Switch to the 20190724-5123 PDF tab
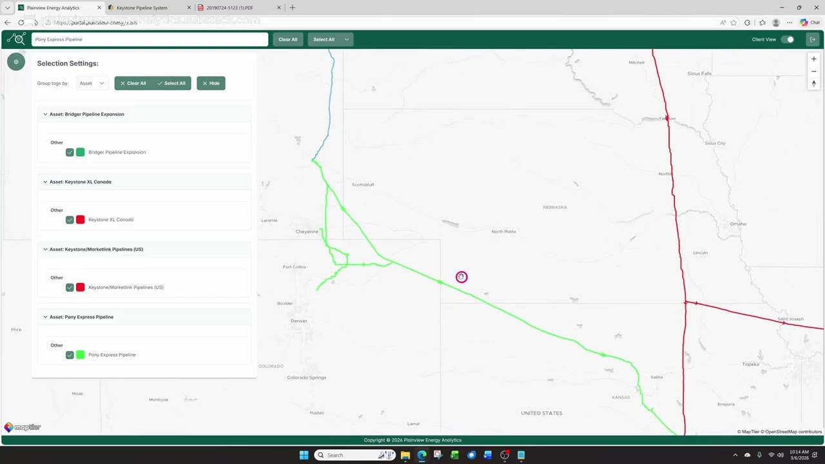Image resolution: width=825 pixels, height=464 pixels. pos(238,8)
